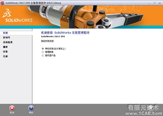Click the DS SolidWorks logo in the banner
Viewport: 163px width, 116px height.
pos(17,15)
